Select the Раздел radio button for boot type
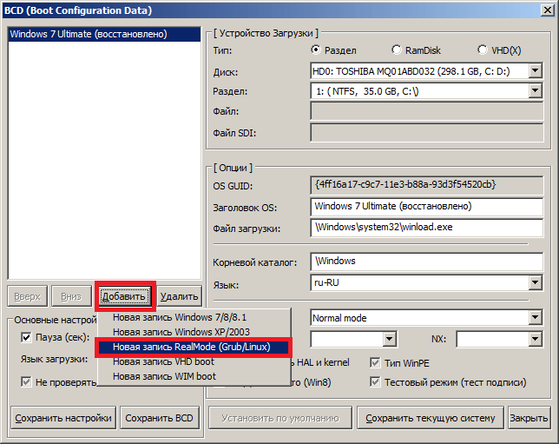The height and width of the screenshot is (444, 559). [317, 50]
